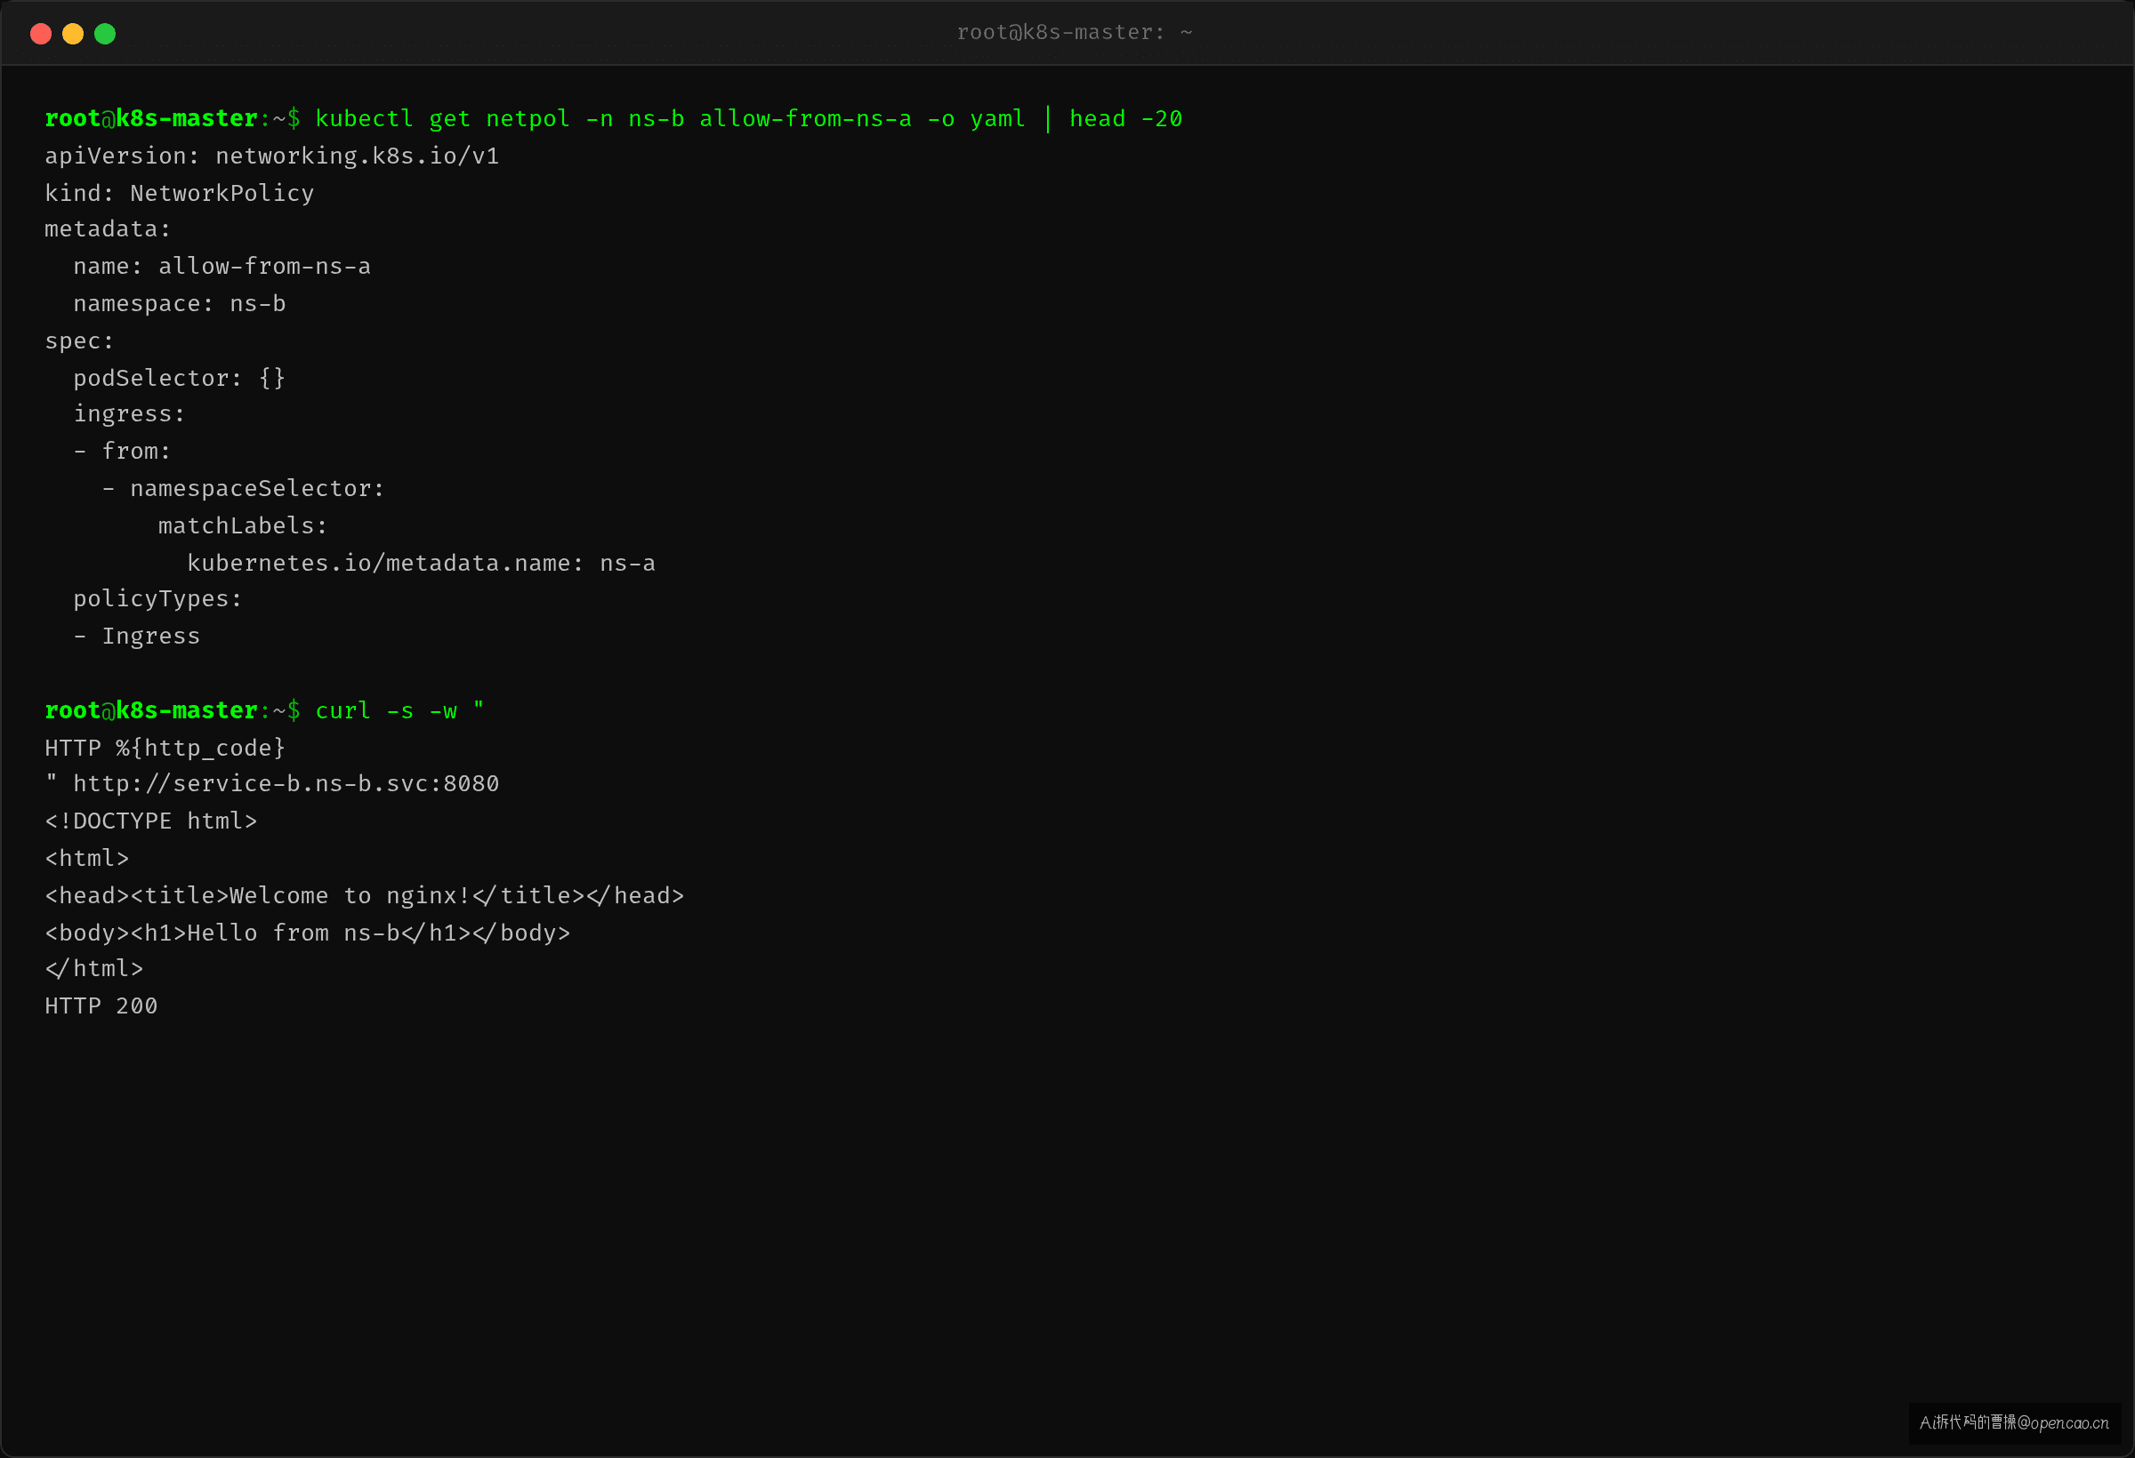The height and width of the screenshot is (1458, 2135).
Task: Click the curl -s -w command line
Action: click(264, 710)
